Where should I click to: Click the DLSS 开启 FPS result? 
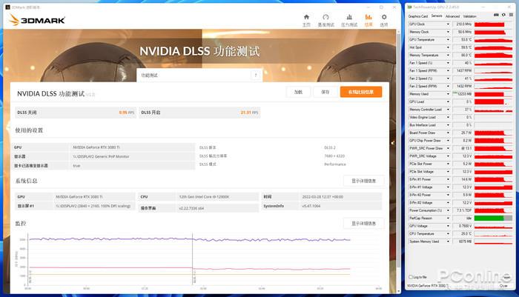point(249,113)
